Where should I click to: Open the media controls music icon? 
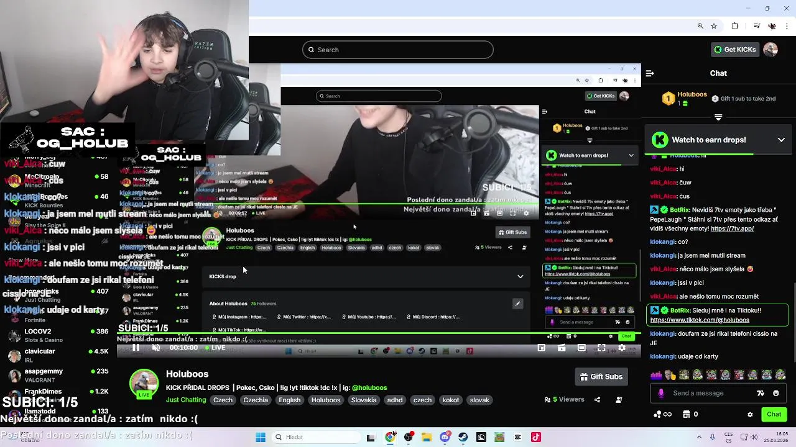click(757, 26)
